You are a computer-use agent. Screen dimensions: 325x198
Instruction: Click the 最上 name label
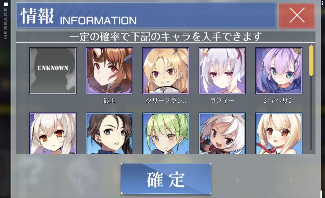click(109, 101)
